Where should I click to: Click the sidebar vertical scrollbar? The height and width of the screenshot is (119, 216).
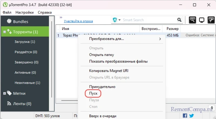52,59
